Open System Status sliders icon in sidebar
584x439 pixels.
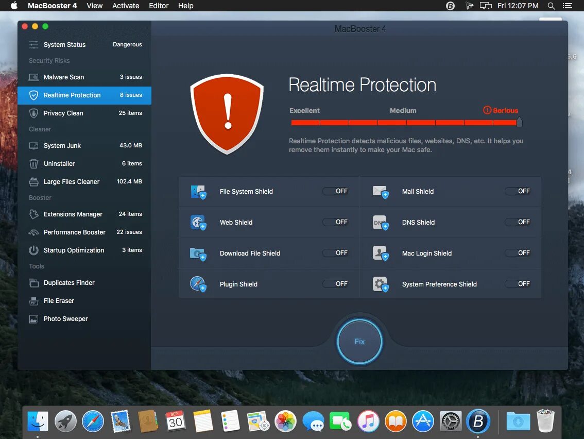point(33,45)
